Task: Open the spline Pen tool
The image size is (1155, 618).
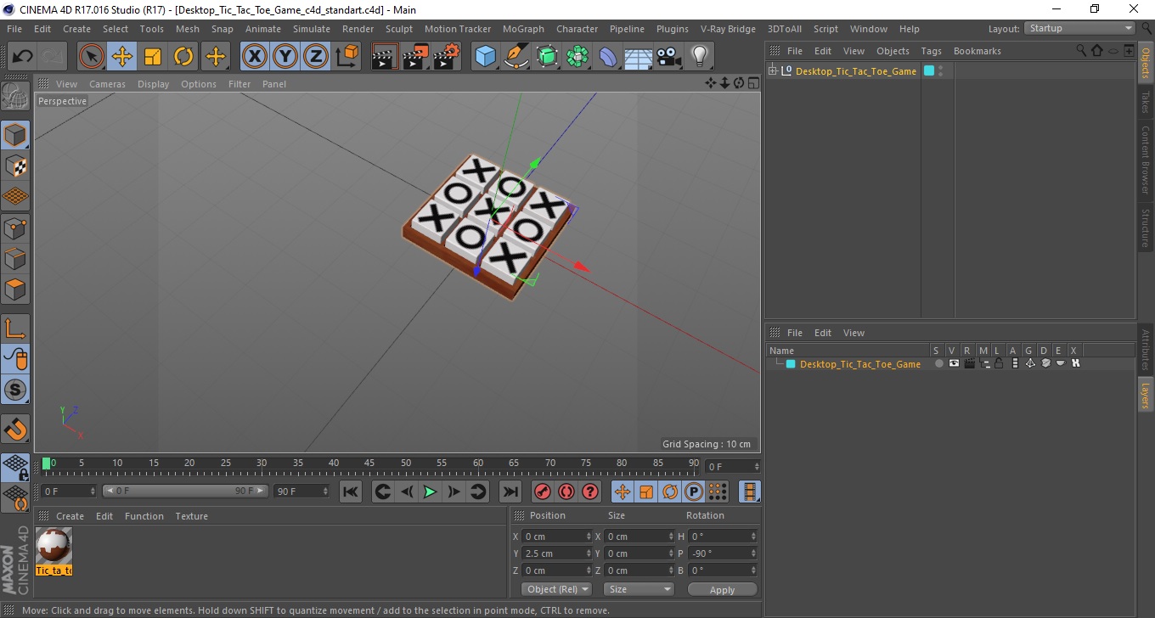Action: (x=516, y=57)
